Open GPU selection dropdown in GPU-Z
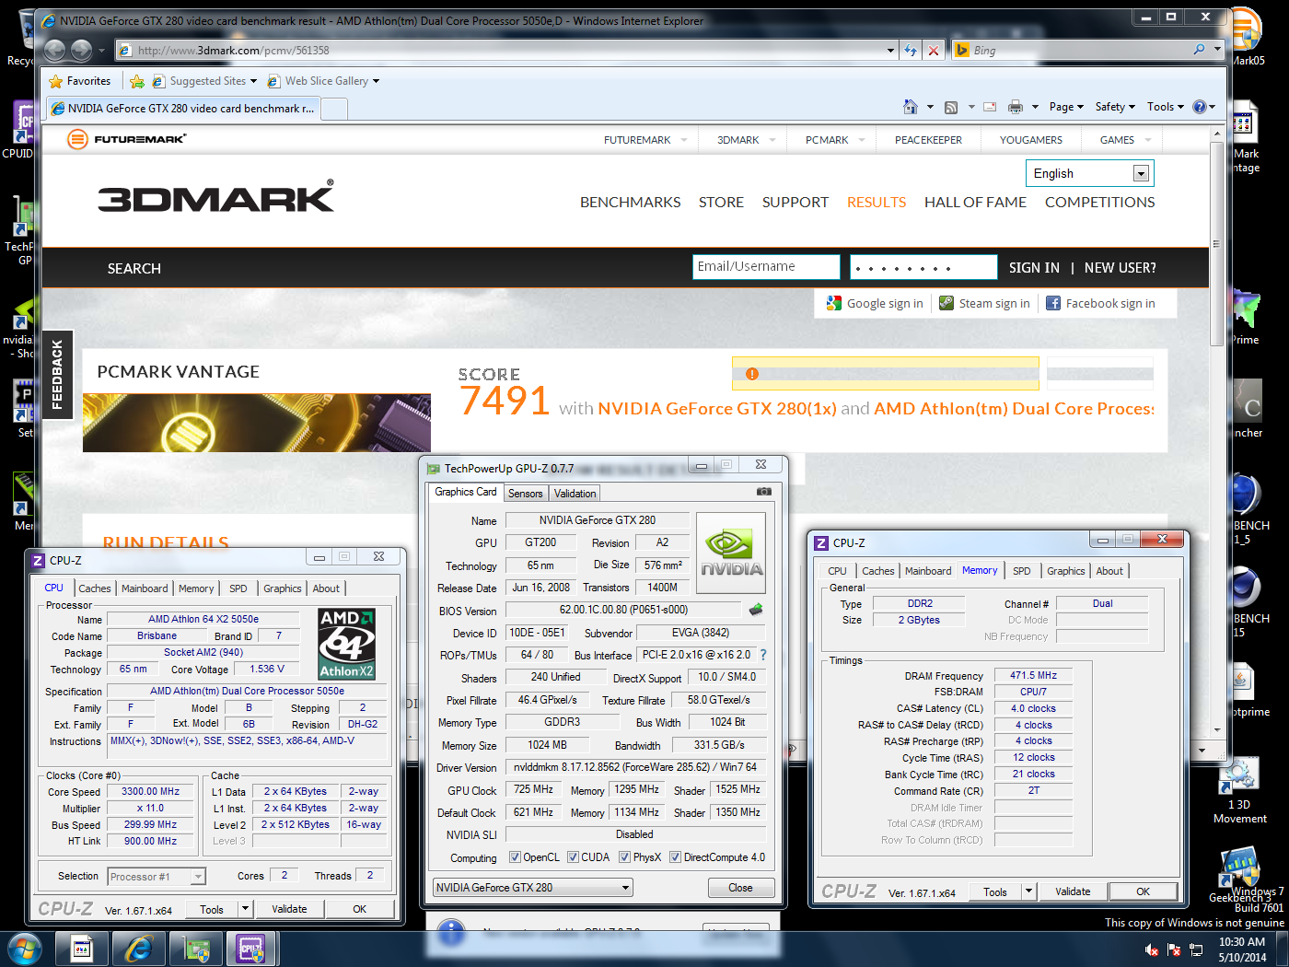Image resolution: width=1289 pixels, height=967 pixels. pos(626,888)
